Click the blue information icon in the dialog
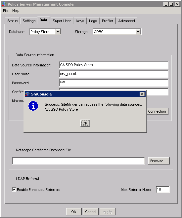182x218 pixels. [33, 106]
